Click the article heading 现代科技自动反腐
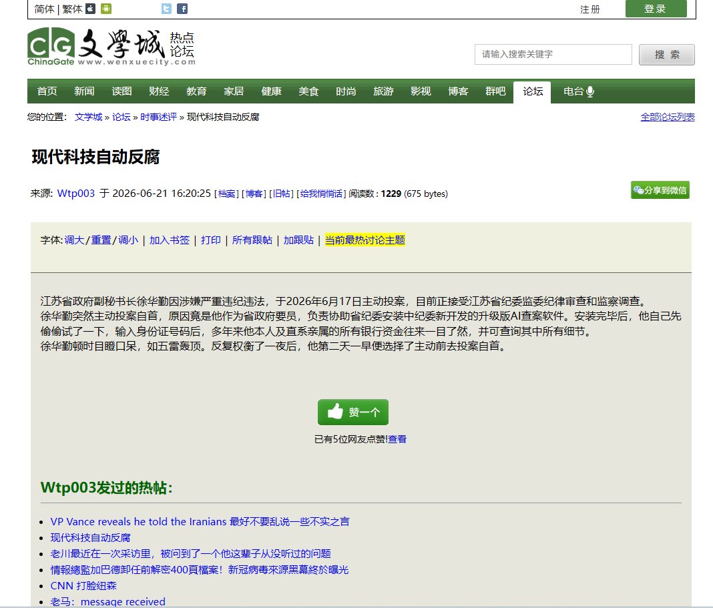 (x=95, y=157)
